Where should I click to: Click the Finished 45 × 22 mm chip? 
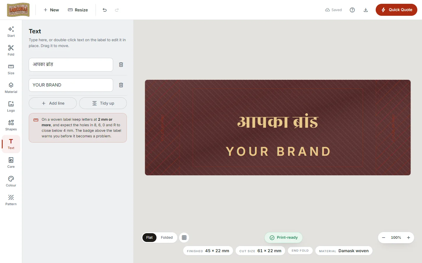click(x=208, y=251)
